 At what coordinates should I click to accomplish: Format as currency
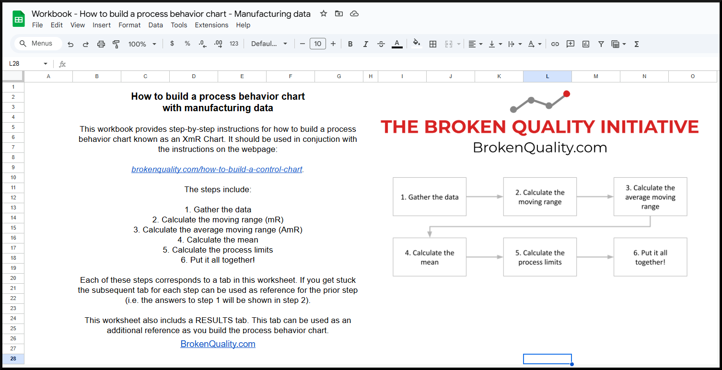point(172,44)
